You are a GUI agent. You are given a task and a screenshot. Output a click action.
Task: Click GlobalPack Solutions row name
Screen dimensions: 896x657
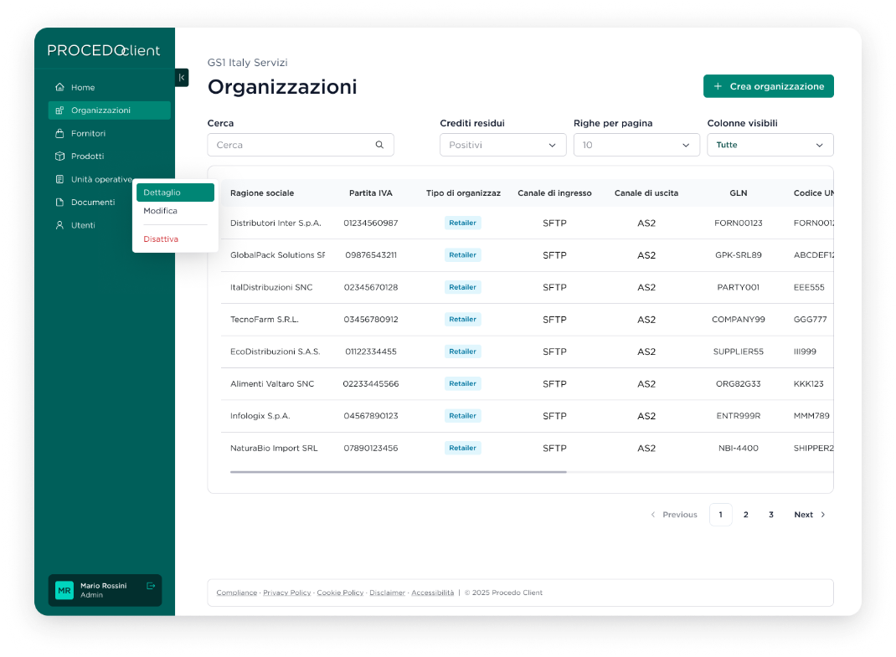278,255
